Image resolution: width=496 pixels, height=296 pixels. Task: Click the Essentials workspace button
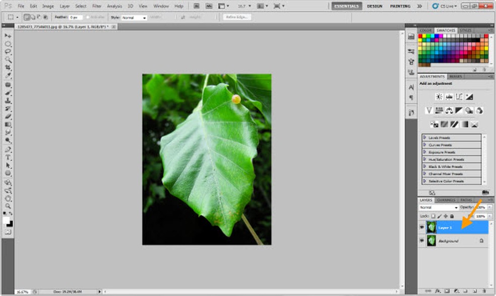pyautogui.click(x=346, y=6)
